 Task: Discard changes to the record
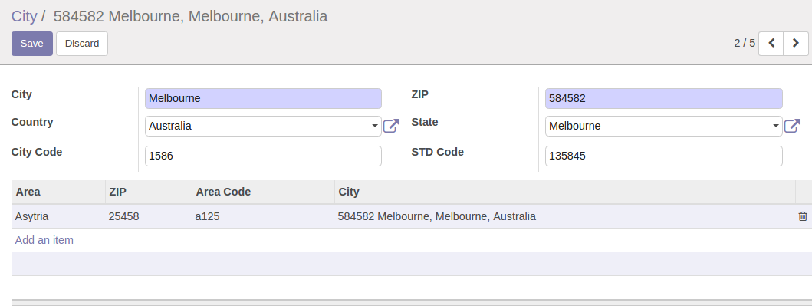82,44
